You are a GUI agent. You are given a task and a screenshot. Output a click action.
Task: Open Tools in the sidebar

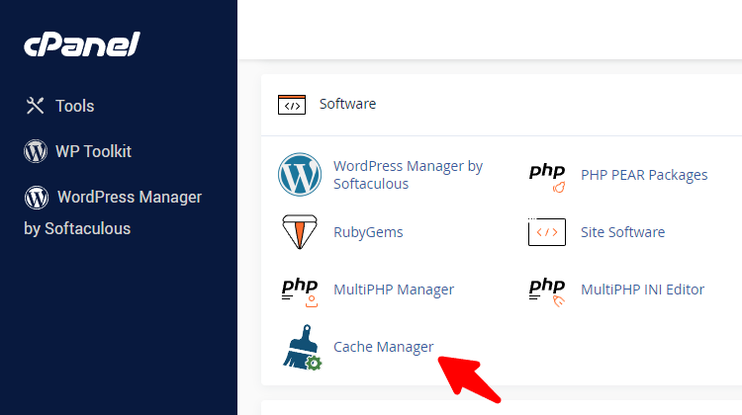(x=75, y=106)
